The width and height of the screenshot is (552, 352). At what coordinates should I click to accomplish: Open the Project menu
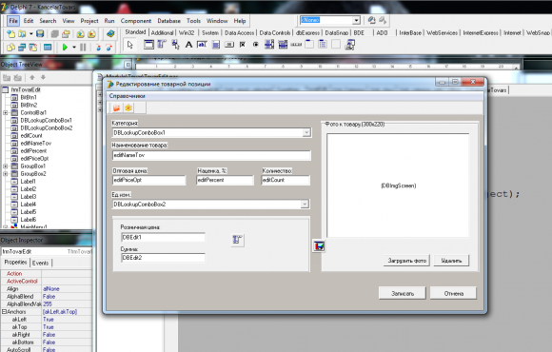click(x=89, y=21)
